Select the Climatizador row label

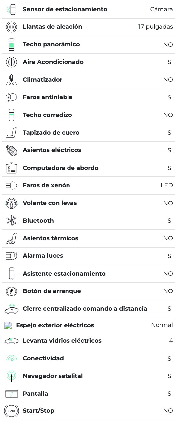point(42,80)
